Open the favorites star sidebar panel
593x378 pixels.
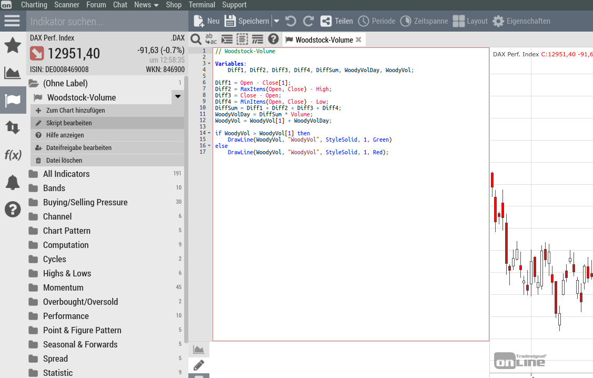(12, 45)
